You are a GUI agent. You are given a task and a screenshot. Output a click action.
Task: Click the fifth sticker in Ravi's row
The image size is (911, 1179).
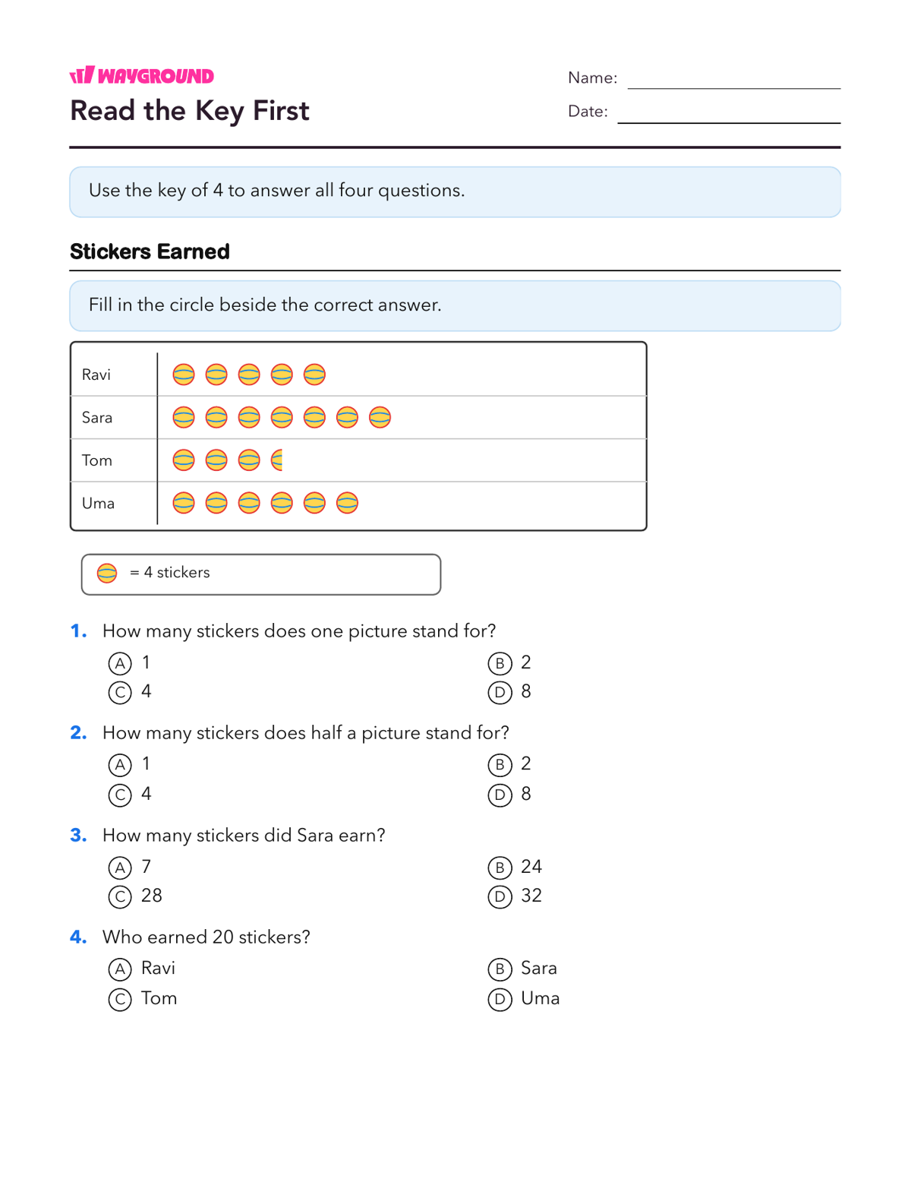tap(314, 375)
